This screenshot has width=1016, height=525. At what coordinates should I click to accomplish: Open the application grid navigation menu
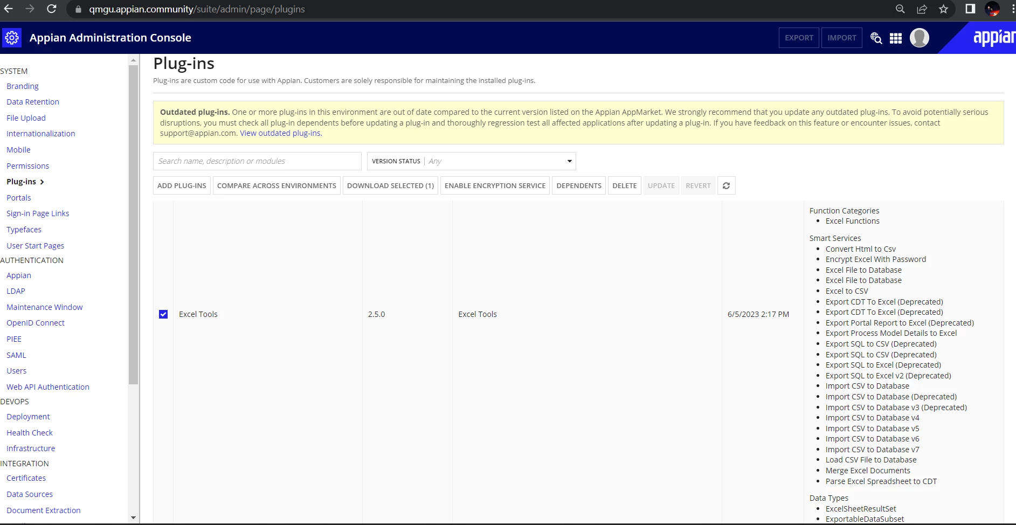[896, 38]
